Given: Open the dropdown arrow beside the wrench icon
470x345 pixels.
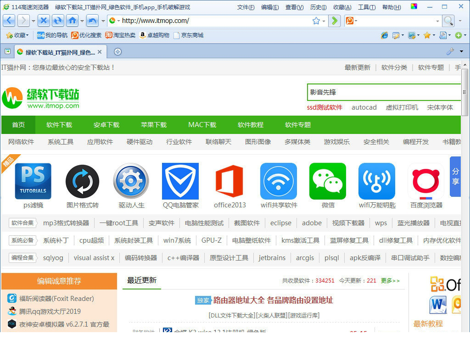Looking at the screenshot, I should pyautogui.click(x=461, y=51).
